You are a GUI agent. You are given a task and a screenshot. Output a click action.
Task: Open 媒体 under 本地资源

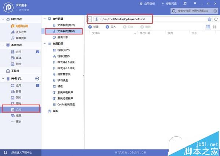tap(16, 58)
